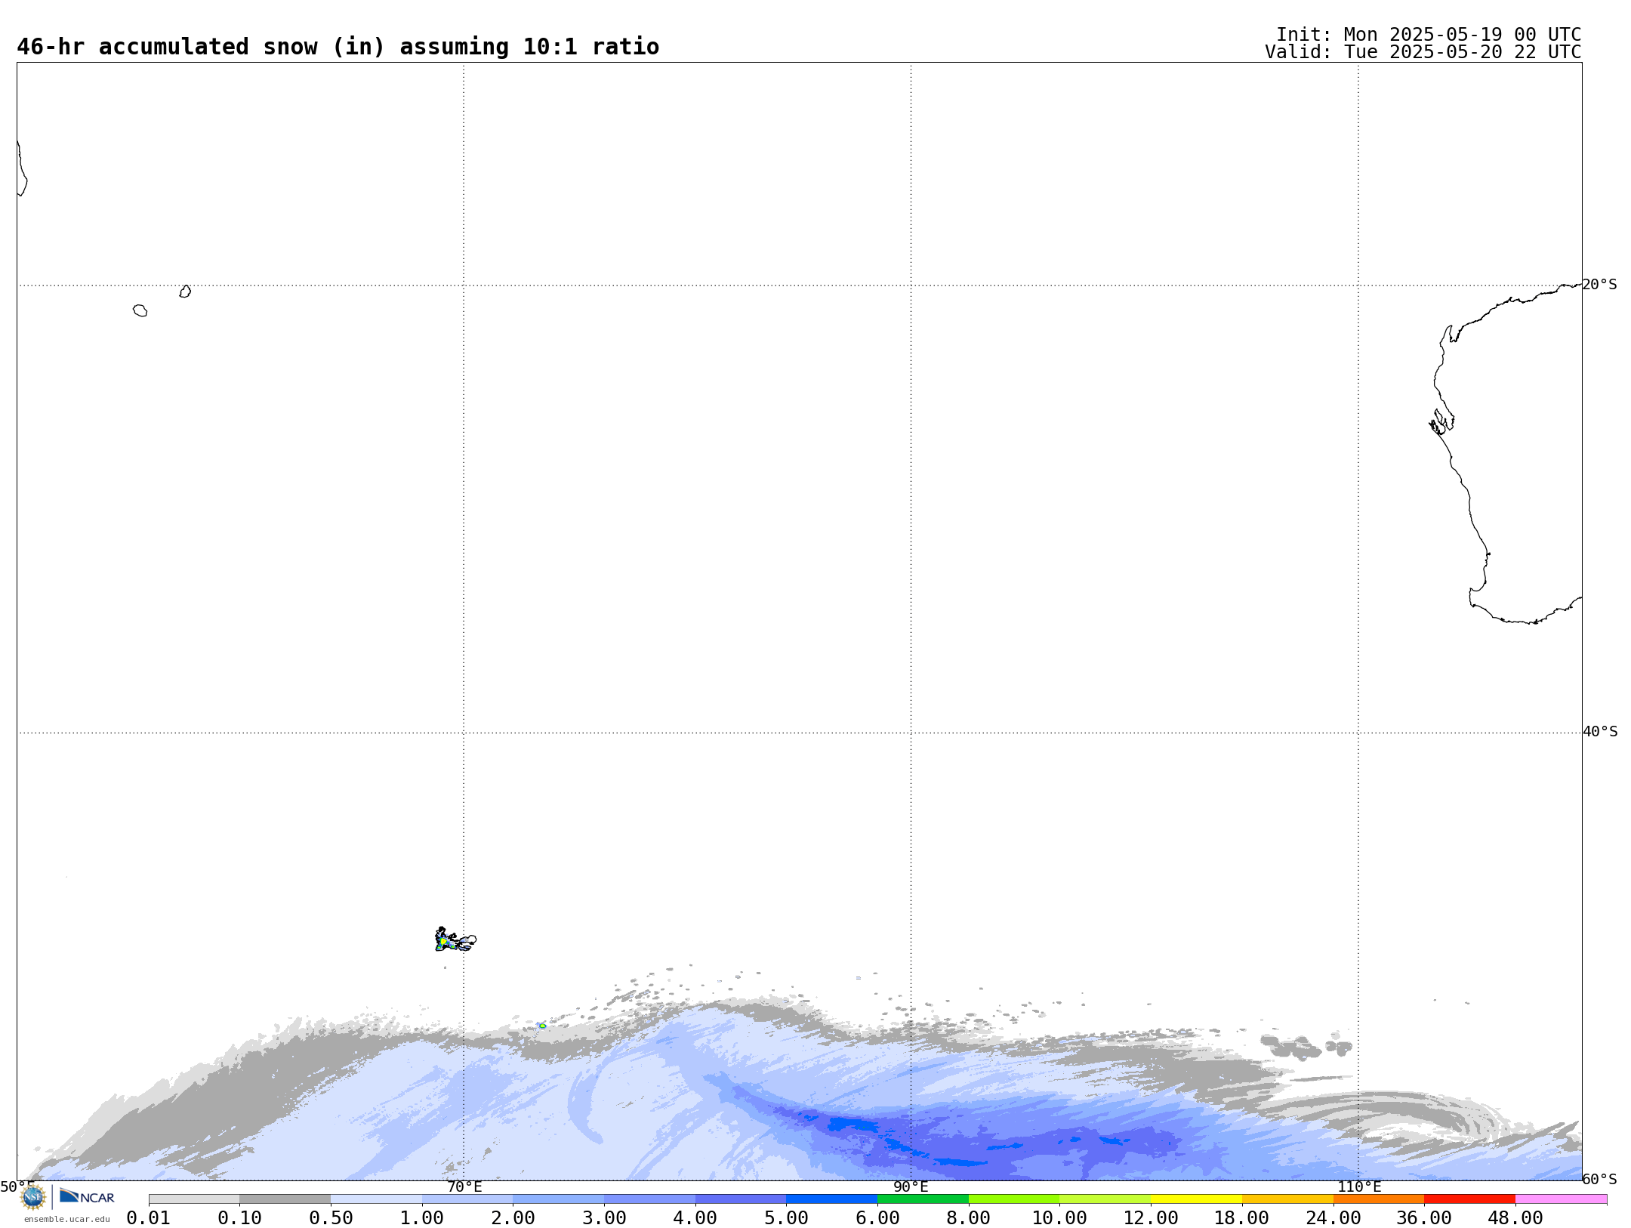Click the 0.01 colorbar value label

pos(149,1218)
